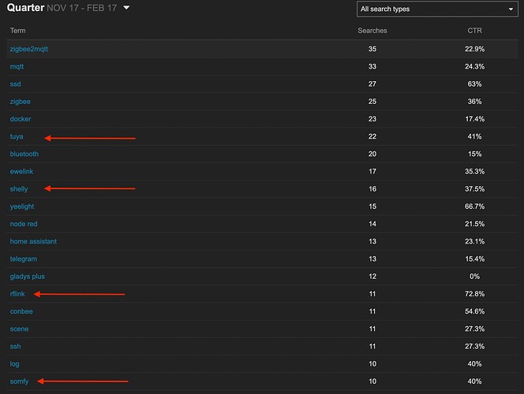
Task: Open the scene term link
Action: 19,329
